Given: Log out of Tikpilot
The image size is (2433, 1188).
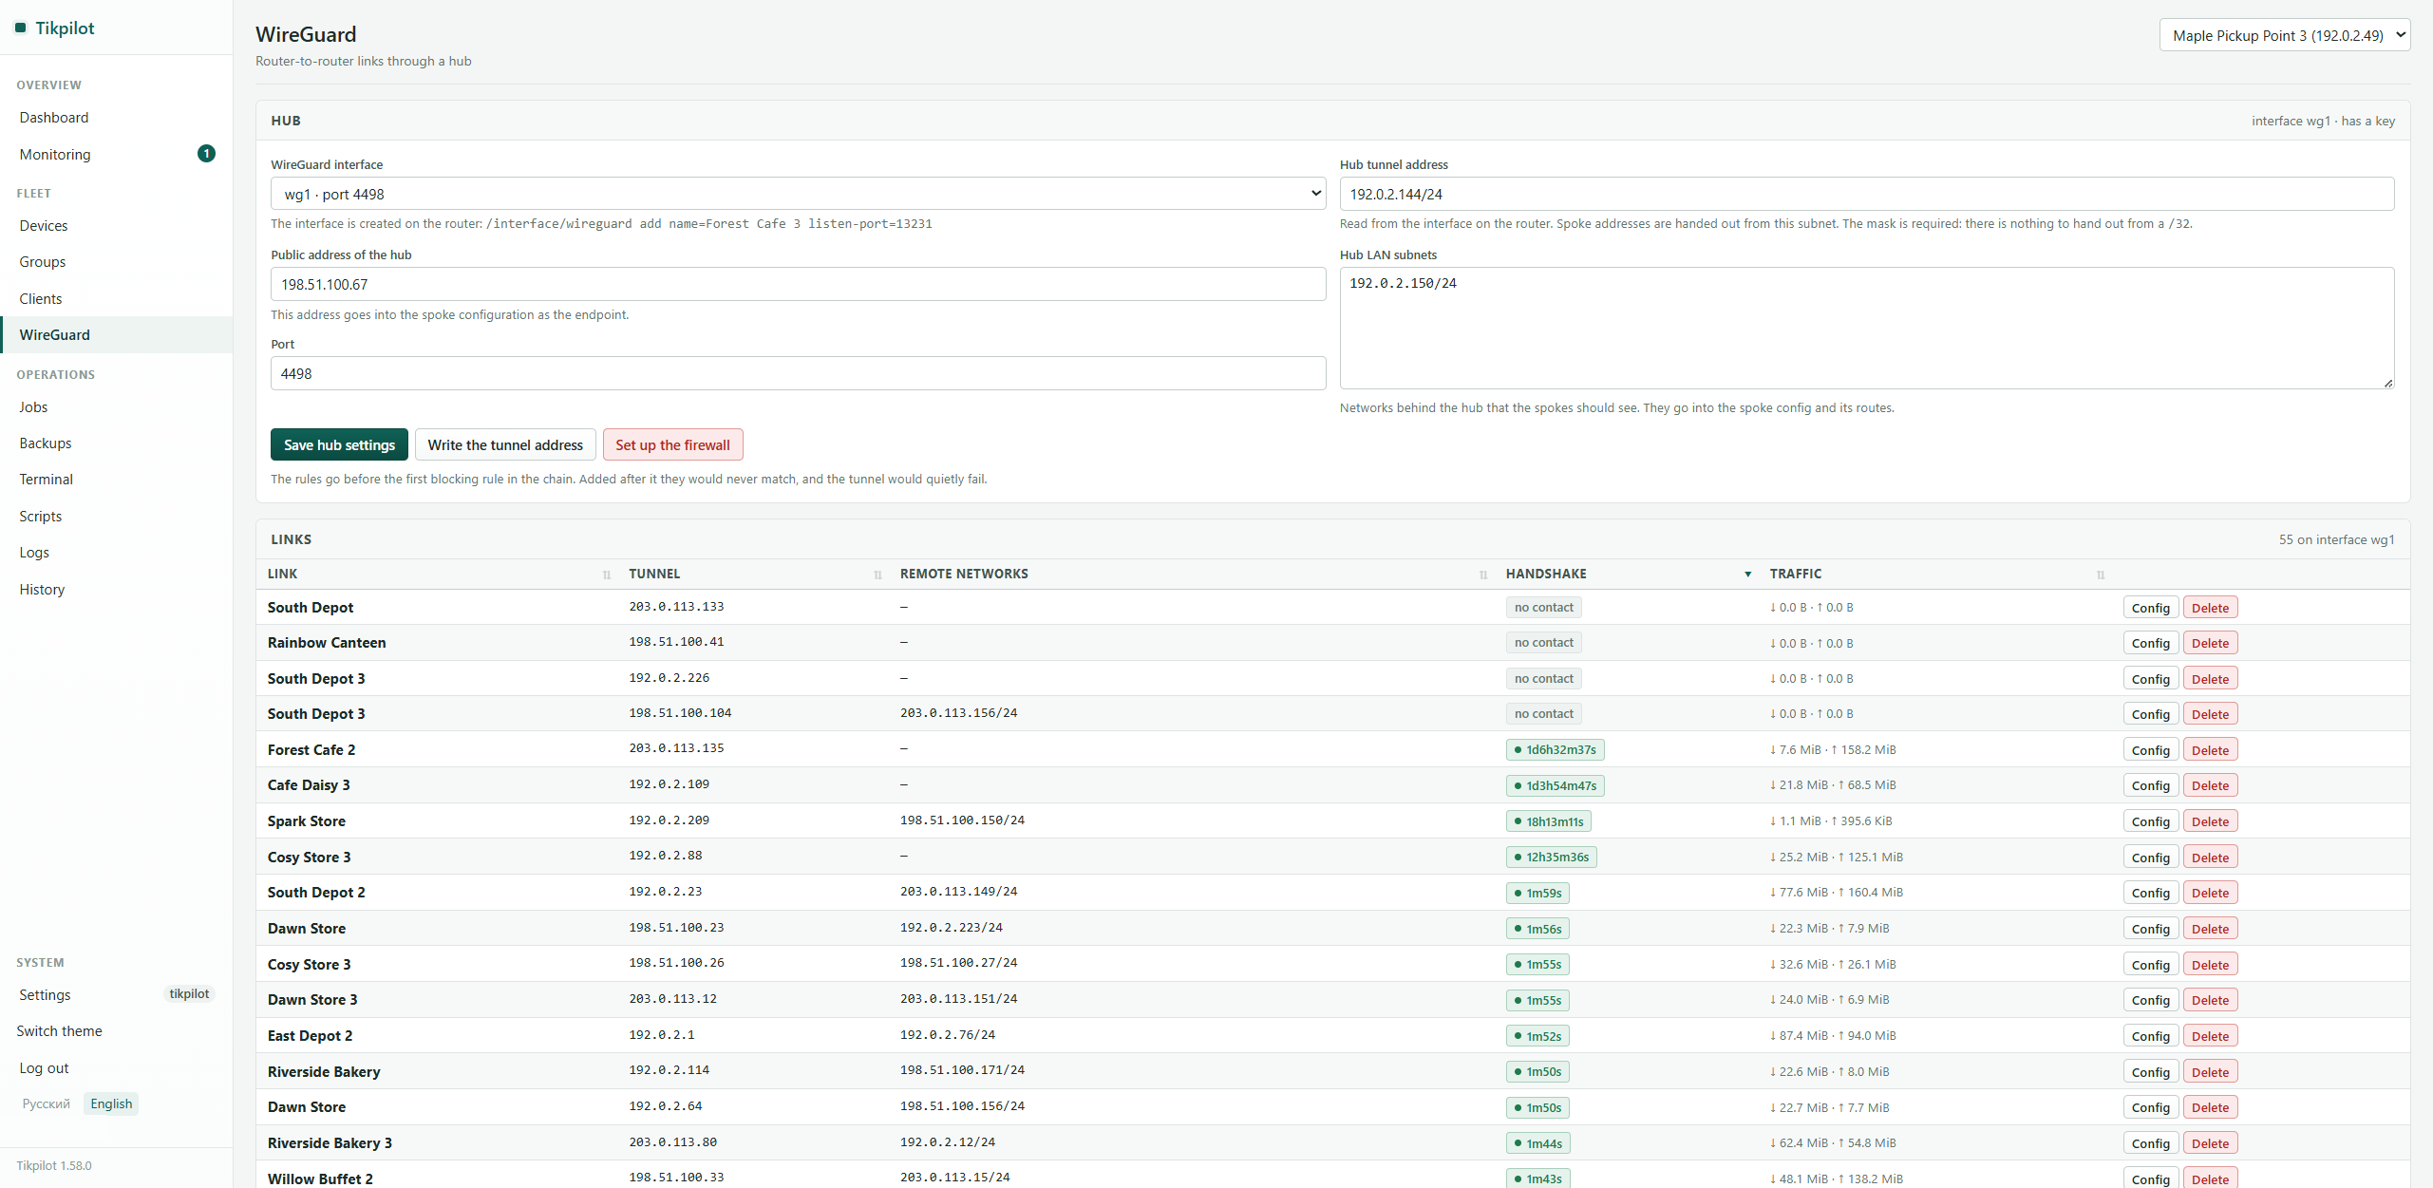Looking at the screenshot, I should tap(44, 1068).
